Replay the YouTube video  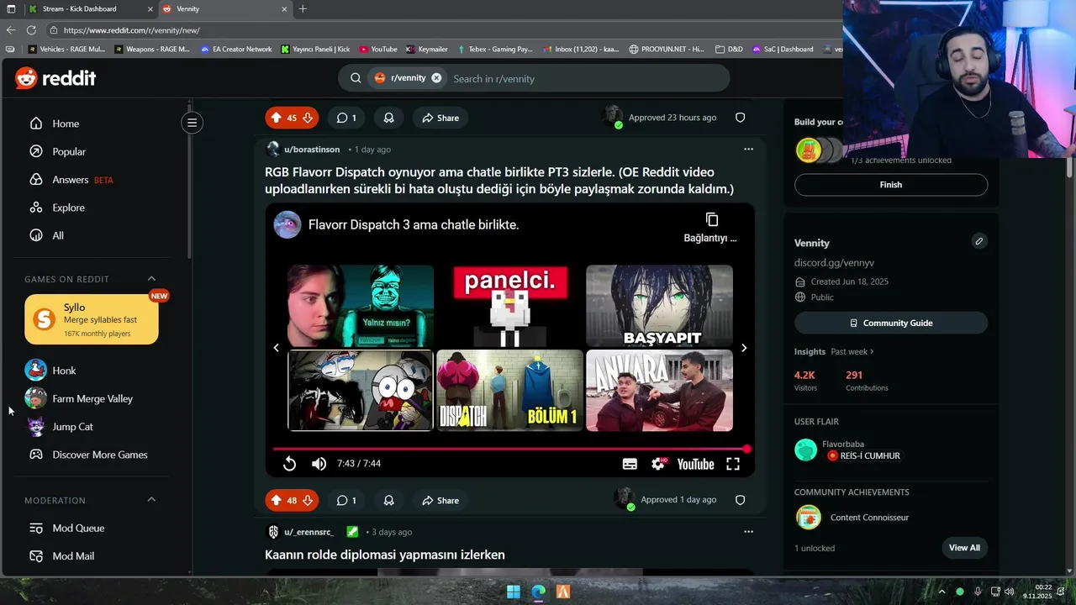(289, 464)
